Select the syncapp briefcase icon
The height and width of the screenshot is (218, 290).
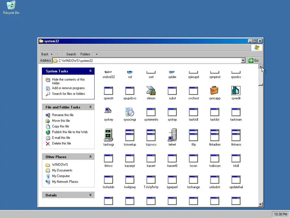(x=215, y=91)
